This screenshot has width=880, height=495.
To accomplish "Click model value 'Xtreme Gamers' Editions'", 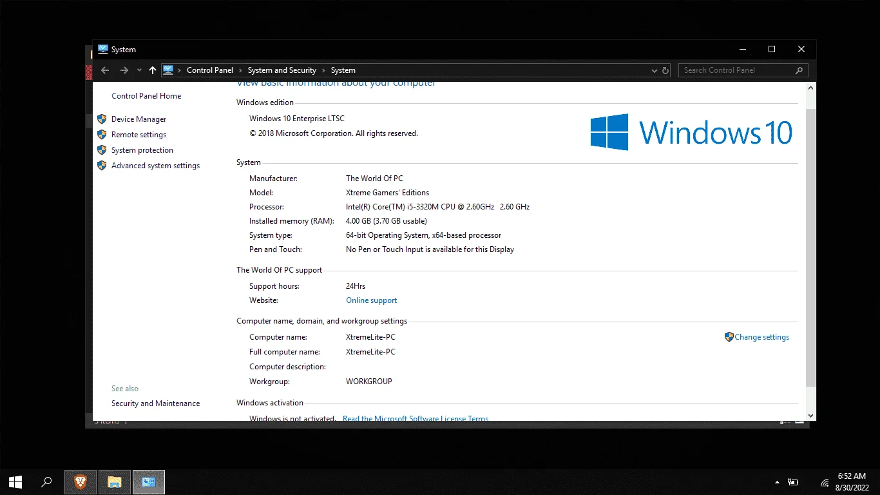I will 387,193.
